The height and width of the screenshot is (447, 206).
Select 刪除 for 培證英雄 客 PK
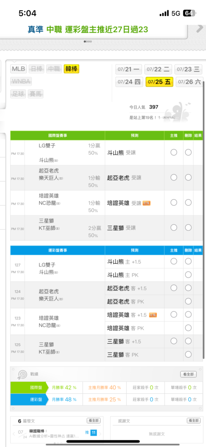point(188,328)
